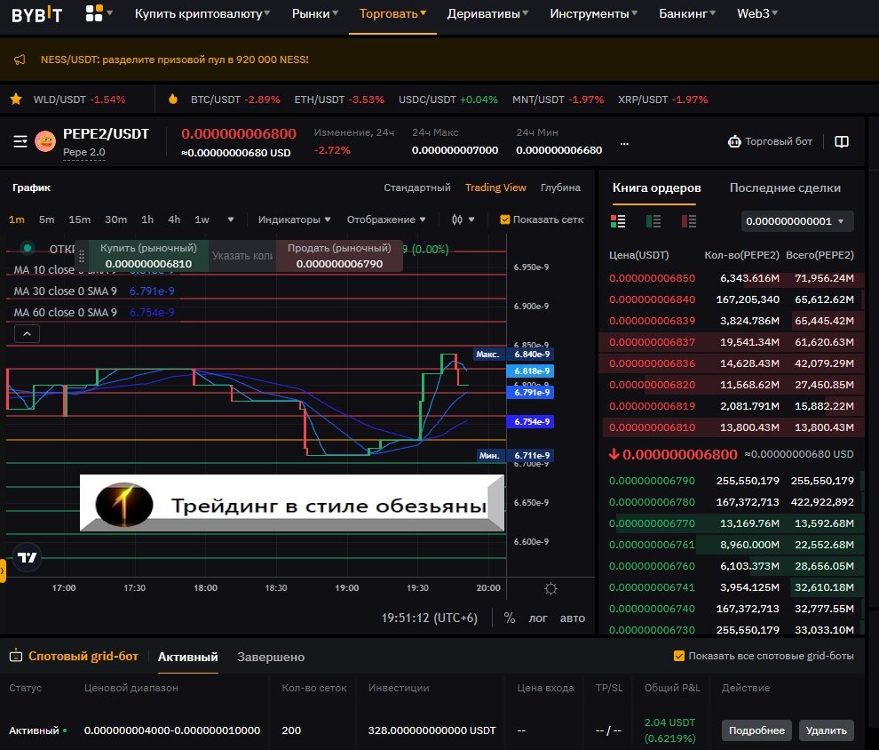Show buy-only order book view icon
The image size is (879, 750).
tap(653, 221)
